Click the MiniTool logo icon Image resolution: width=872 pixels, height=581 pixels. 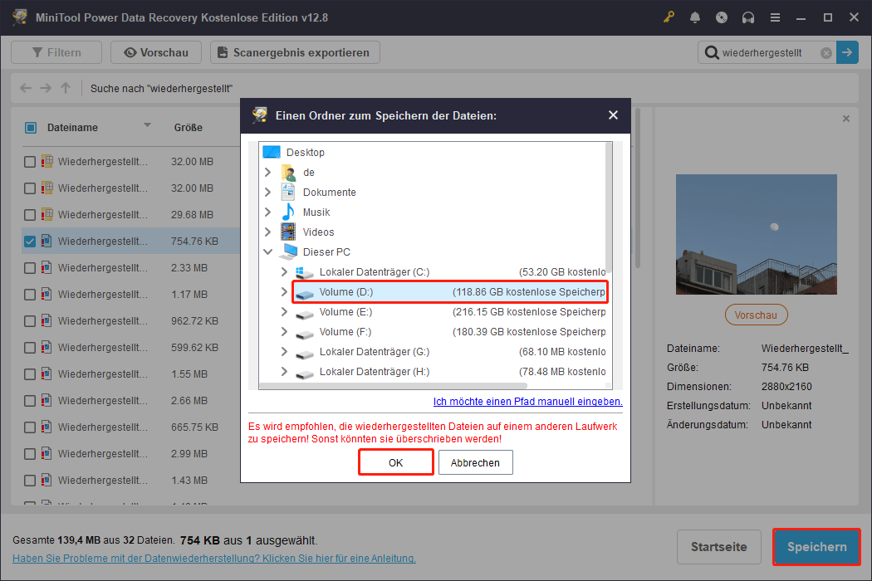tap(18, 17)
